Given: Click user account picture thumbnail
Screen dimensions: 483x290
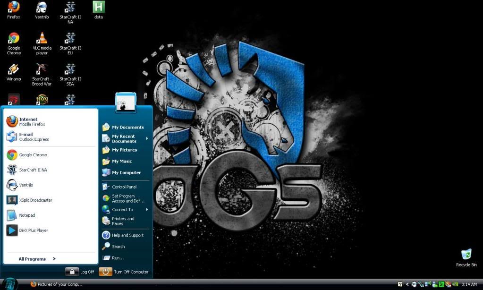Looking at the screenshot, I should (x=126, y=103).
